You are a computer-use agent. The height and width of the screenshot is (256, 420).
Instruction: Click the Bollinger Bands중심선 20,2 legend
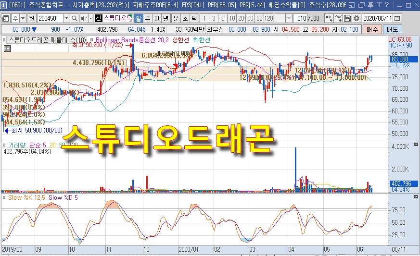tap(132, 40)
